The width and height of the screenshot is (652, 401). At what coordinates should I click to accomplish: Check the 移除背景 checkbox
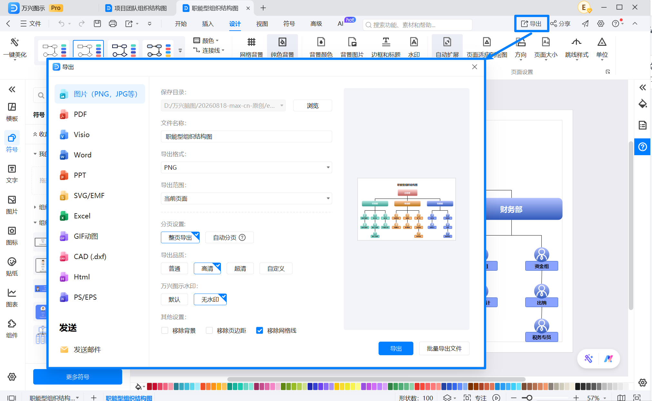[x=165, y=330]
